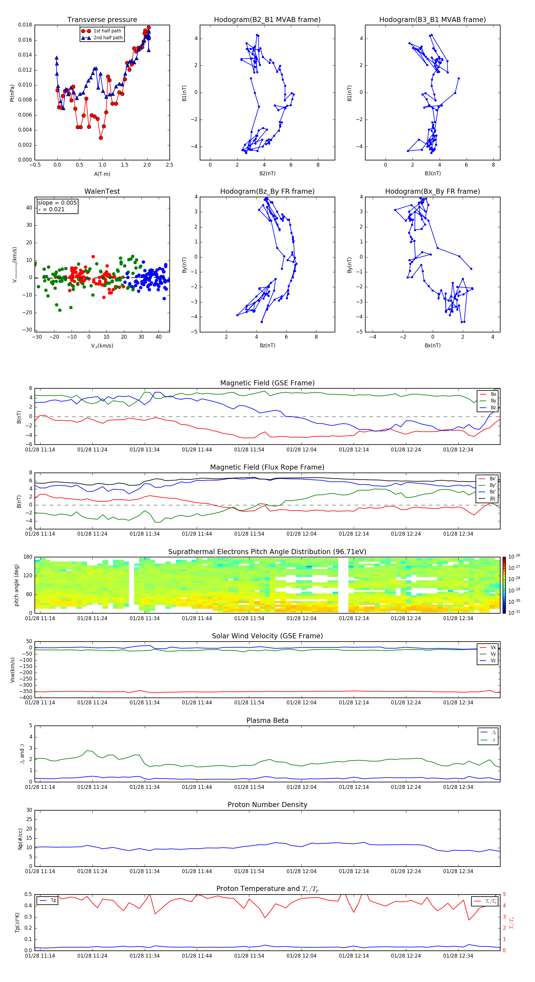535x982 pixels.
Task: Click the "Hodogram(B3_B1 MVAB frame)" title
Action: coord(432,19)
